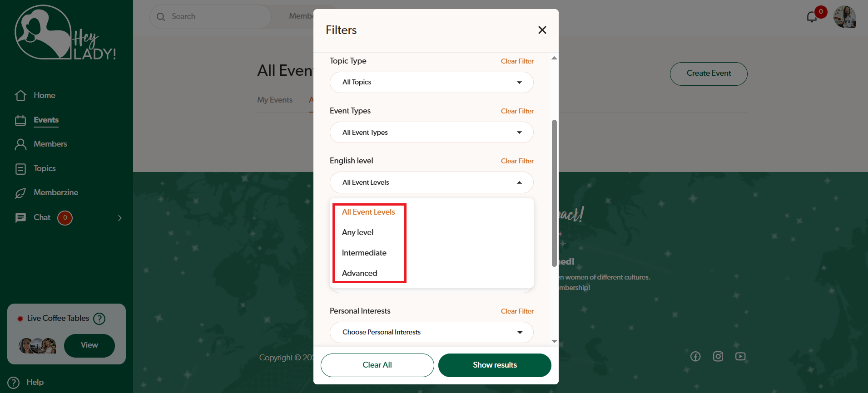Expand Choose Personal Interests dropdown
The height and width of the screenshot is (393, 868).
[x=431, y=332]
